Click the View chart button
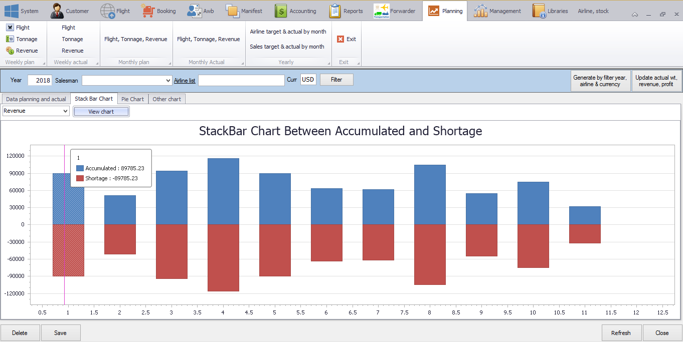Image resolution: width=683 pixels, height=342 pixels. pyautogui.click(x=101, y=112)
